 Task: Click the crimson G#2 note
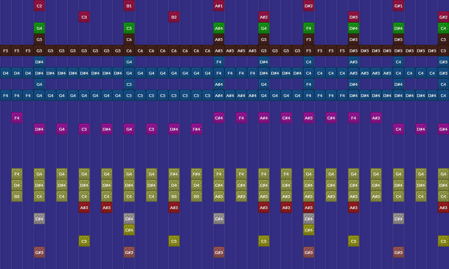coord(443,17)
